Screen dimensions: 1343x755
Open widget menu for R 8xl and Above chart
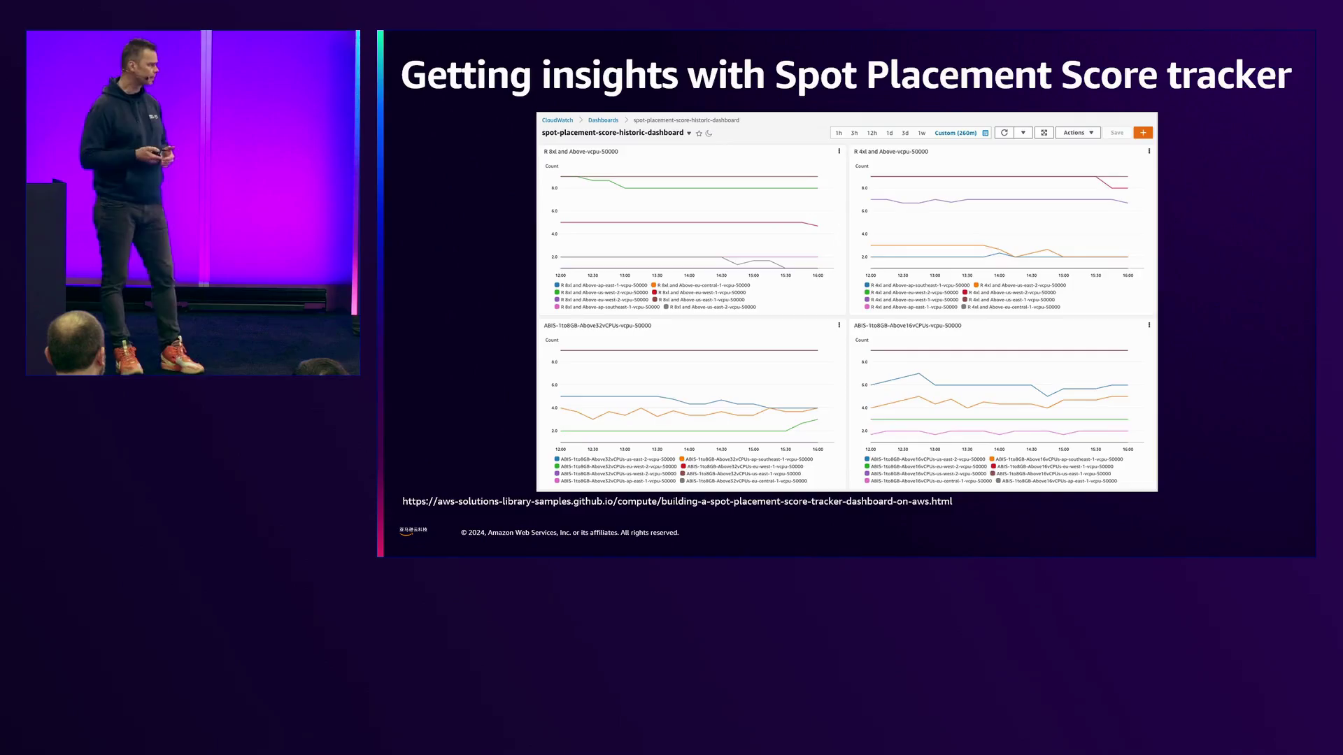click(x=839, y=151)
